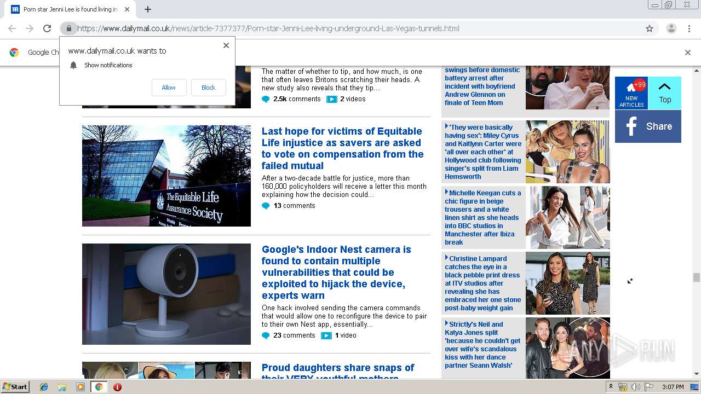Block dailymail notifications

208,88
